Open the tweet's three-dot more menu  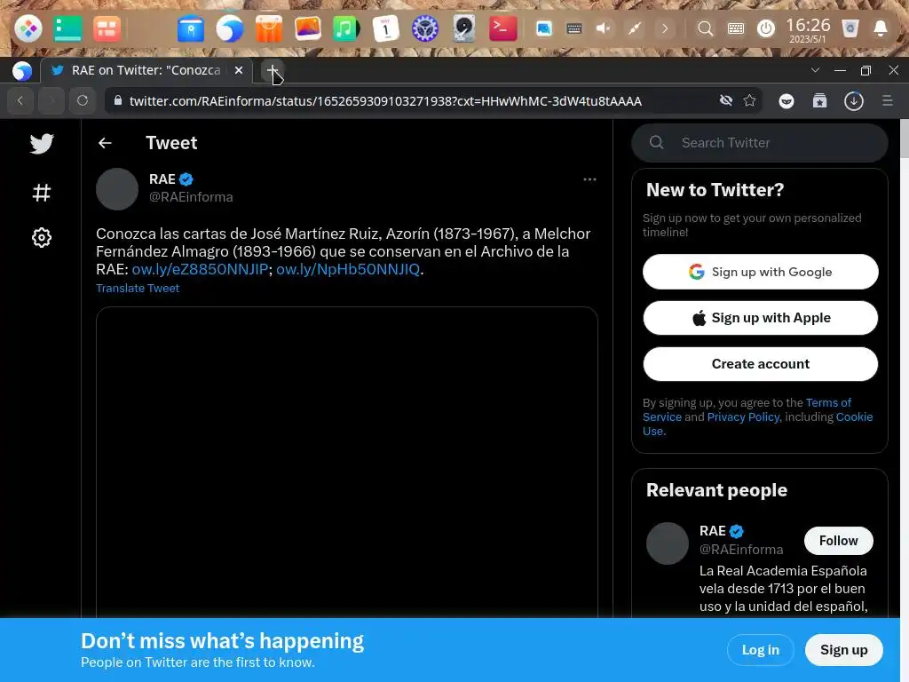click(x=589, y=179)
